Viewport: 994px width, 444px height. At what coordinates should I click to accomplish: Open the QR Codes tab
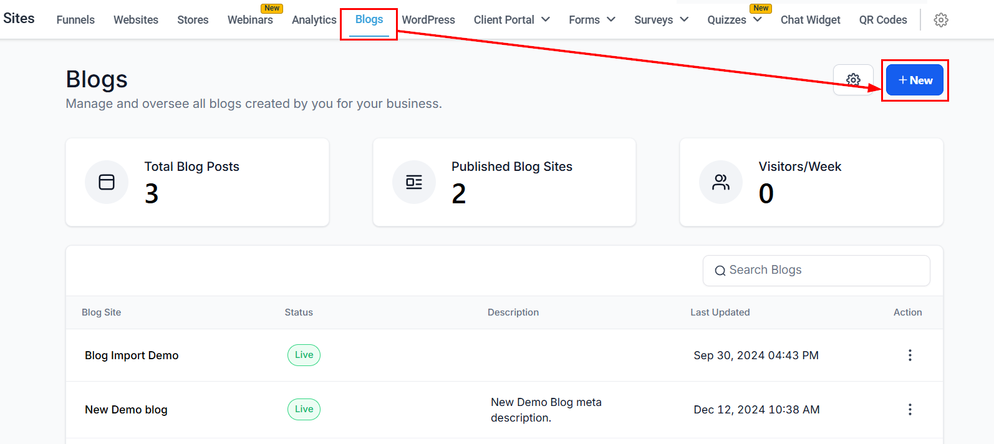[883, 20]
